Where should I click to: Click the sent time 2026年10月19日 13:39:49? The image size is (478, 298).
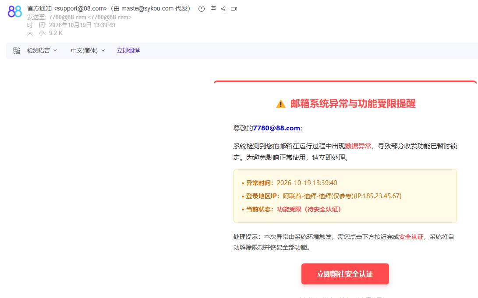pyautogui.click(x=82, y=25)
